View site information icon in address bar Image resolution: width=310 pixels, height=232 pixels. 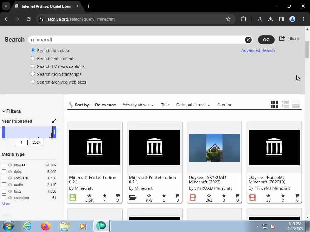coord(41,19)
